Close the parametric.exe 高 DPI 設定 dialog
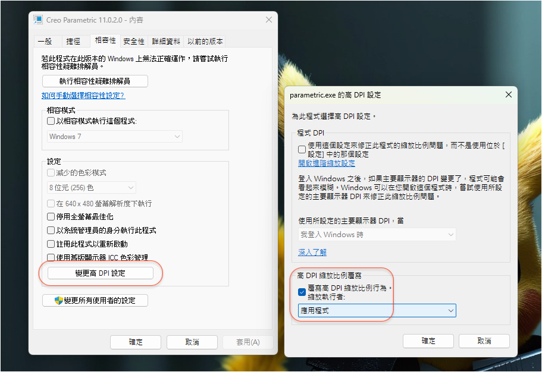 pos(508,94)
